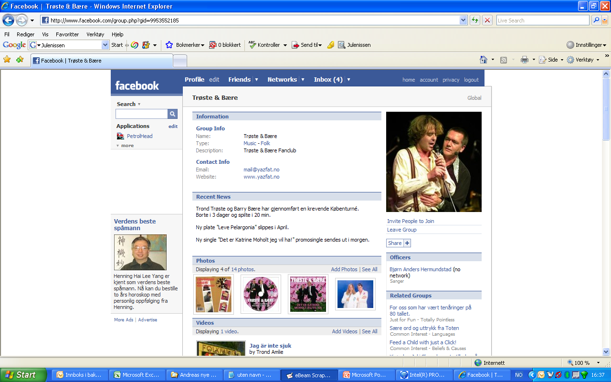Switch to eBeam Scrapbook taskbar item
Image resolution: width=611 pixels, height=382 pixels.
coord(309,375)
